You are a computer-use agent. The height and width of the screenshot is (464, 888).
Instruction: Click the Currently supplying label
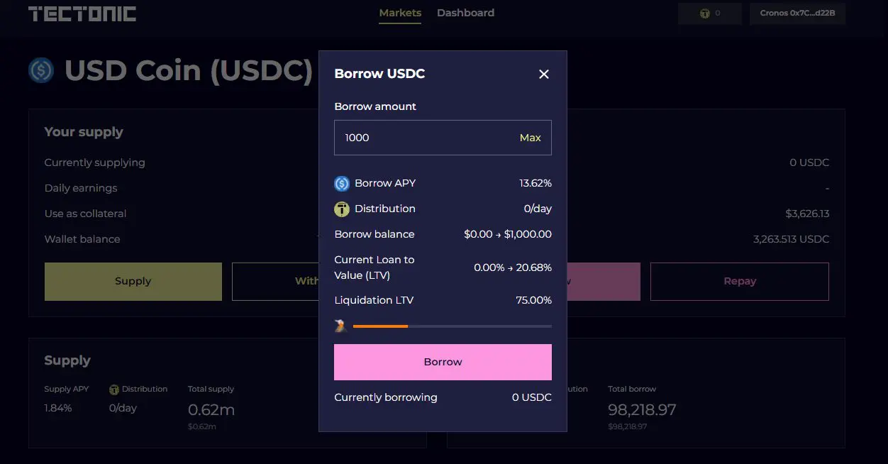(x=94, y=162)
